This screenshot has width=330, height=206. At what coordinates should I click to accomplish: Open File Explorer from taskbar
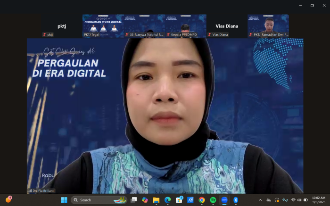[x=156, y=200]
